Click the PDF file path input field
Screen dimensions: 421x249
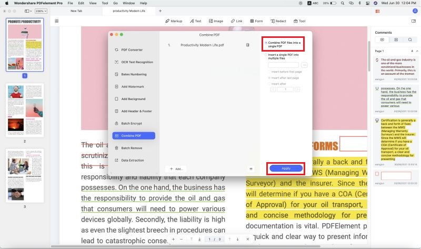coord(283,65)
